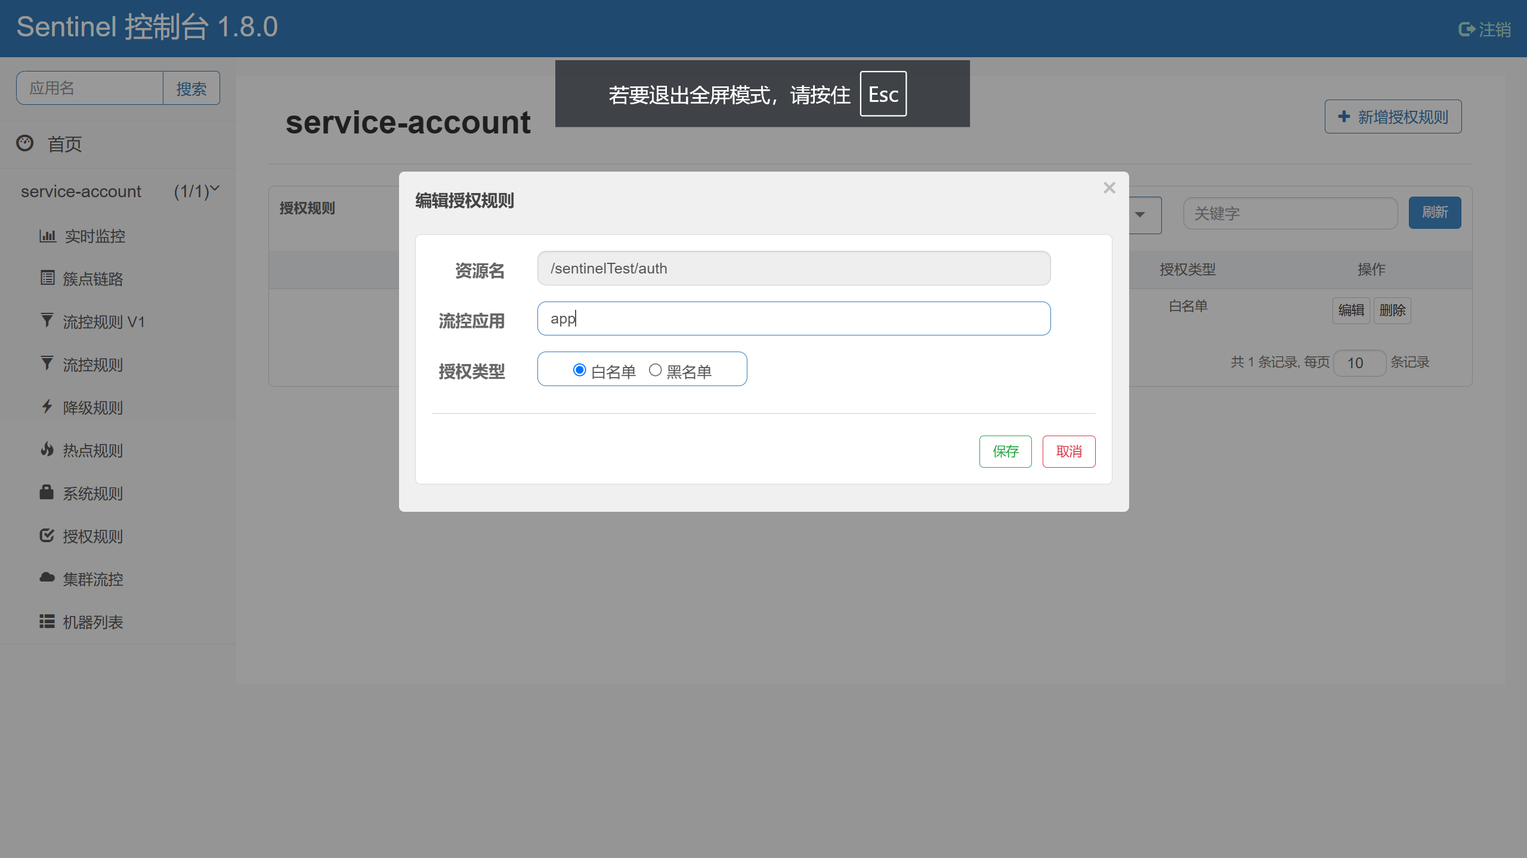This screenshot has height=858, width=1527.
Task: Click the red 取消 button
Action: point(1068,452)
